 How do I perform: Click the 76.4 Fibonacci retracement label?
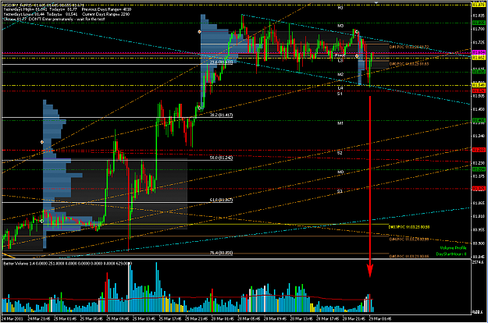tap(221, 253)
